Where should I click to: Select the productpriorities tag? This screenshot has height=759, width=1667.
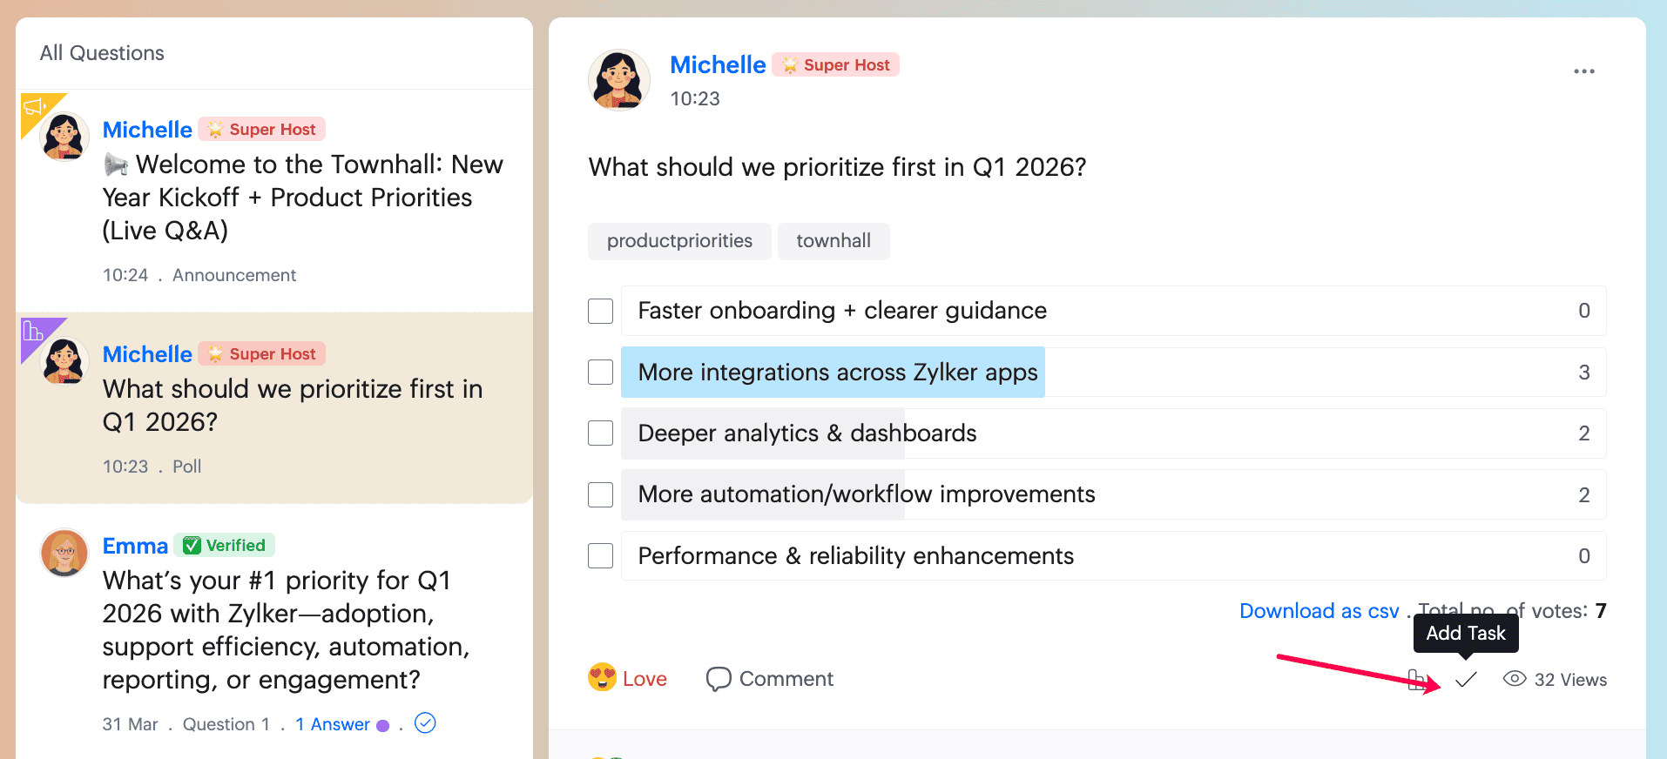679,241
